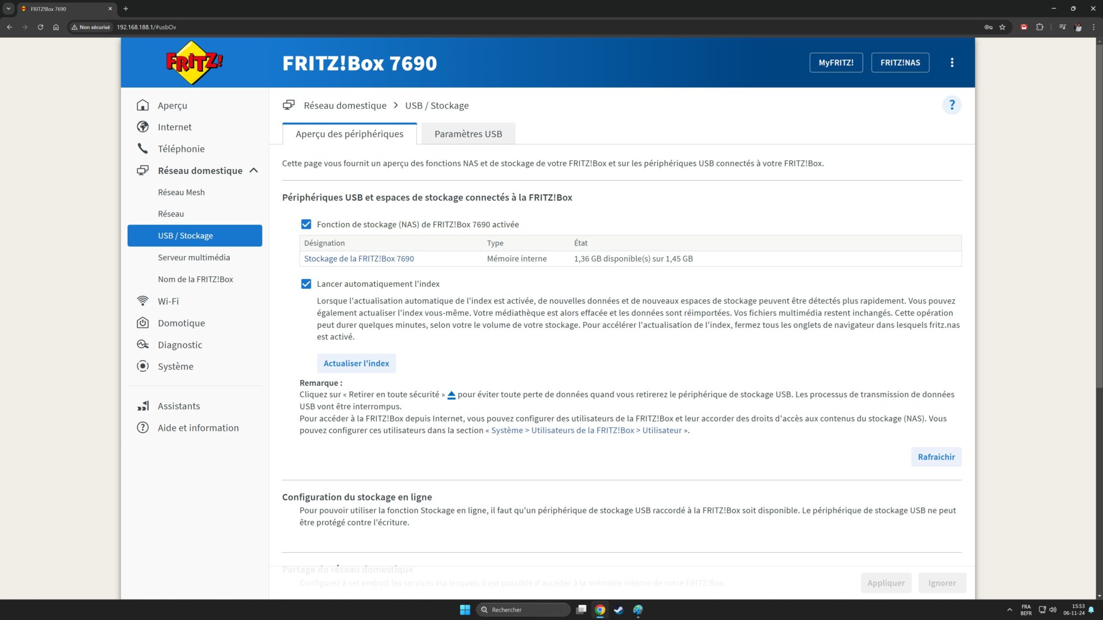Open Task View in the taskbar
1103x620 pixels.
coord(581,609)
